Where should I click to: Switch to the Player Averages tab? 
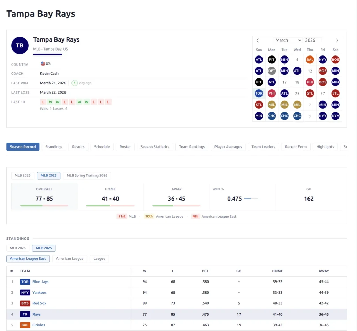point(228,147)
